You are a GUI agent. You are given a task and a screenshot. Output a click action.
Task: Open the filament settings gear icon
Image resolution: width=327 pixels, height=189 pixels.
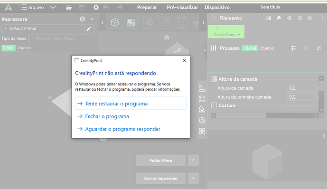[309, 18]
